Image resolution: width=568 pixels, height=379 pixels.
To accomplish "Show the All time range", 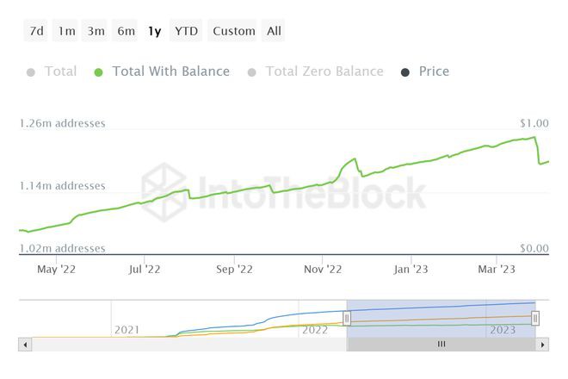I will coord(274,31).
